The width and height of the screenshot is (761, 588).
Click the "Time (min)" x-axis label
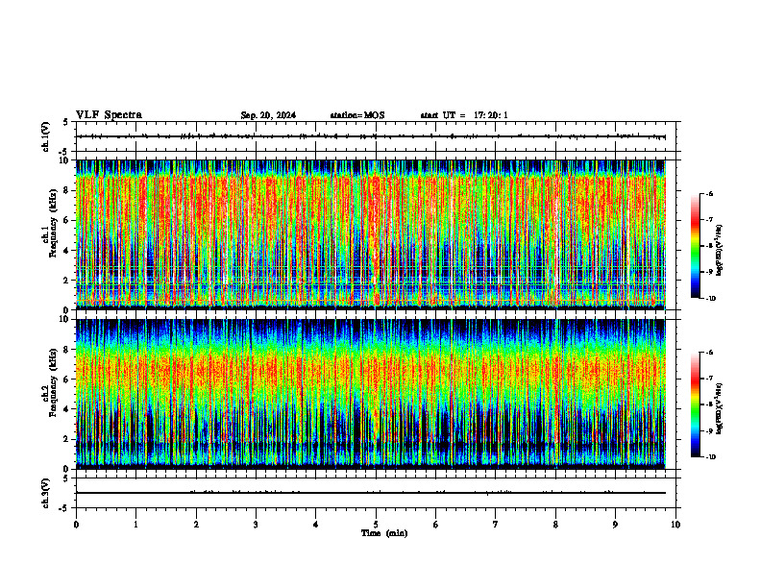click(x=384, y=533)
